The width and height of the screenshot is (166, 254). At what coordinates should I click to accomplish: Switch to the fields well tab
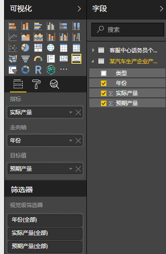point(18,84)
